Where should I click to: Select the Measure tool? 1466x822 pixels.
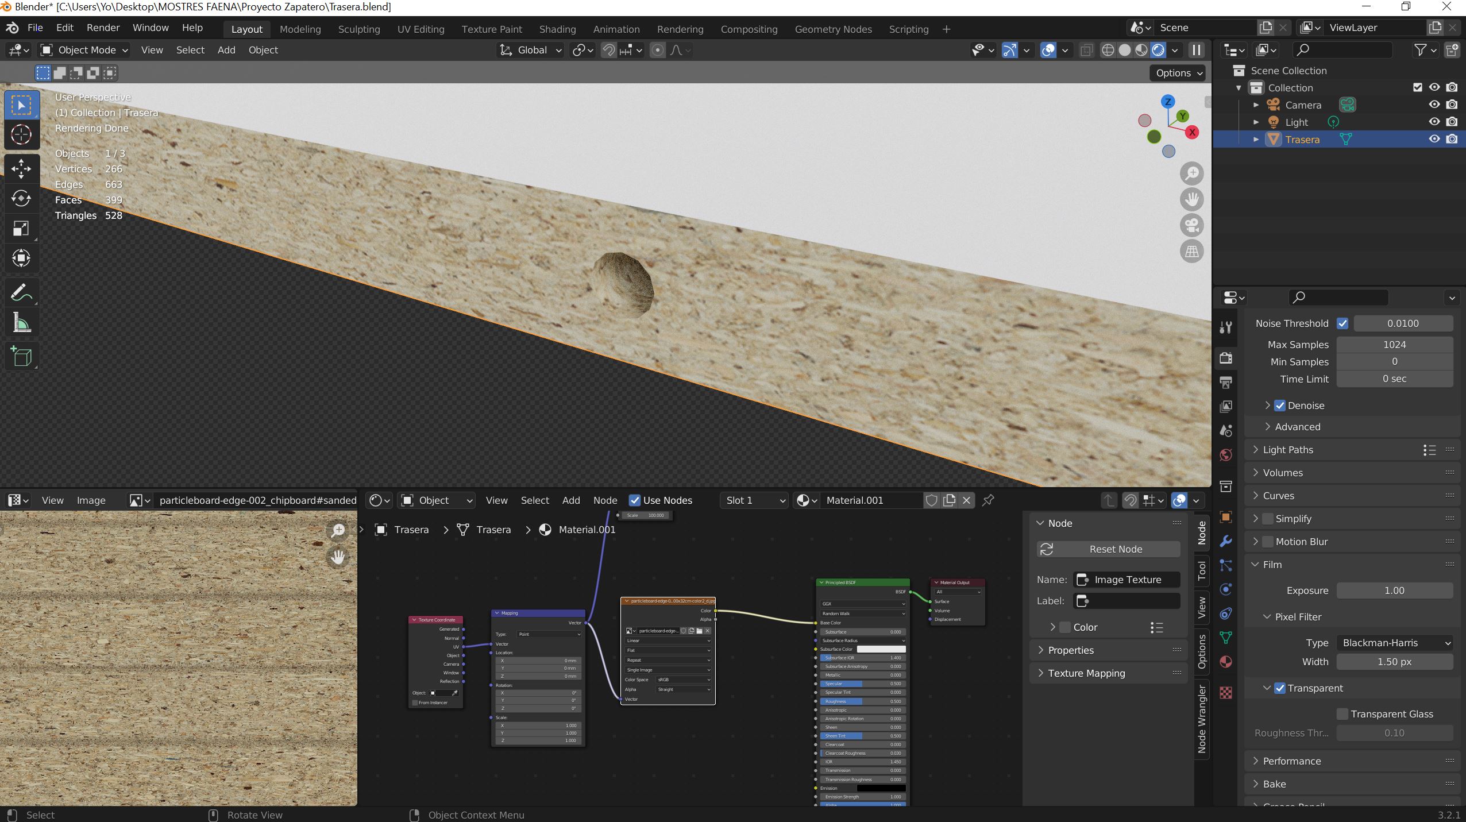[x=21, y=323]
